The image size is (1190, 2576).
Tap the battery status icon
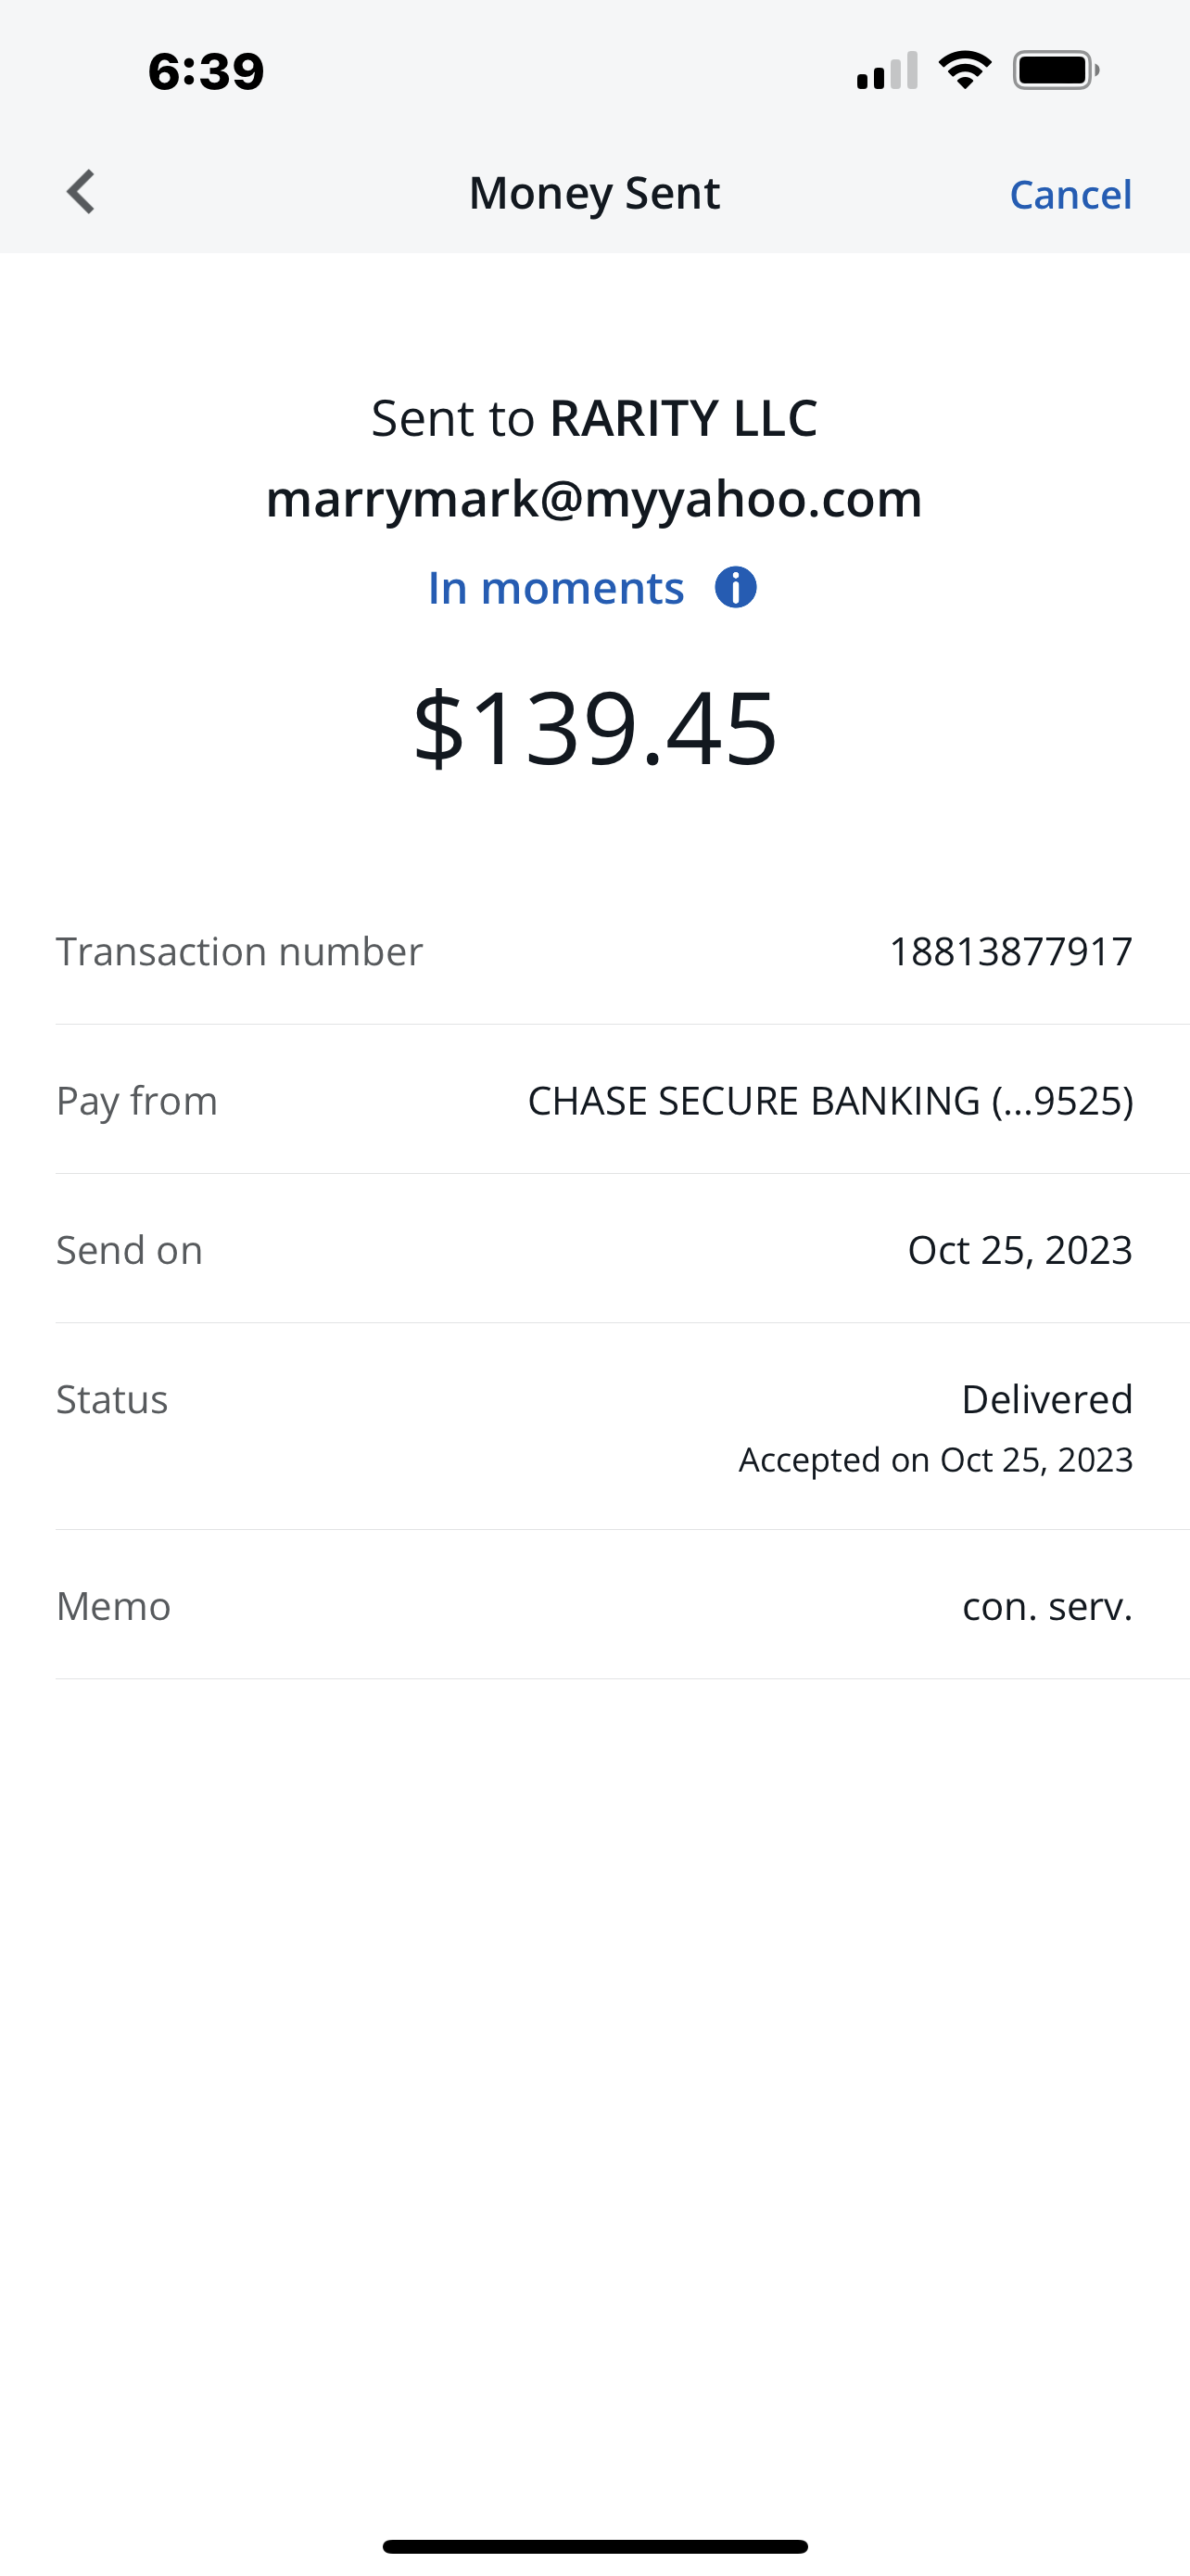click(x=1057, y=71)
